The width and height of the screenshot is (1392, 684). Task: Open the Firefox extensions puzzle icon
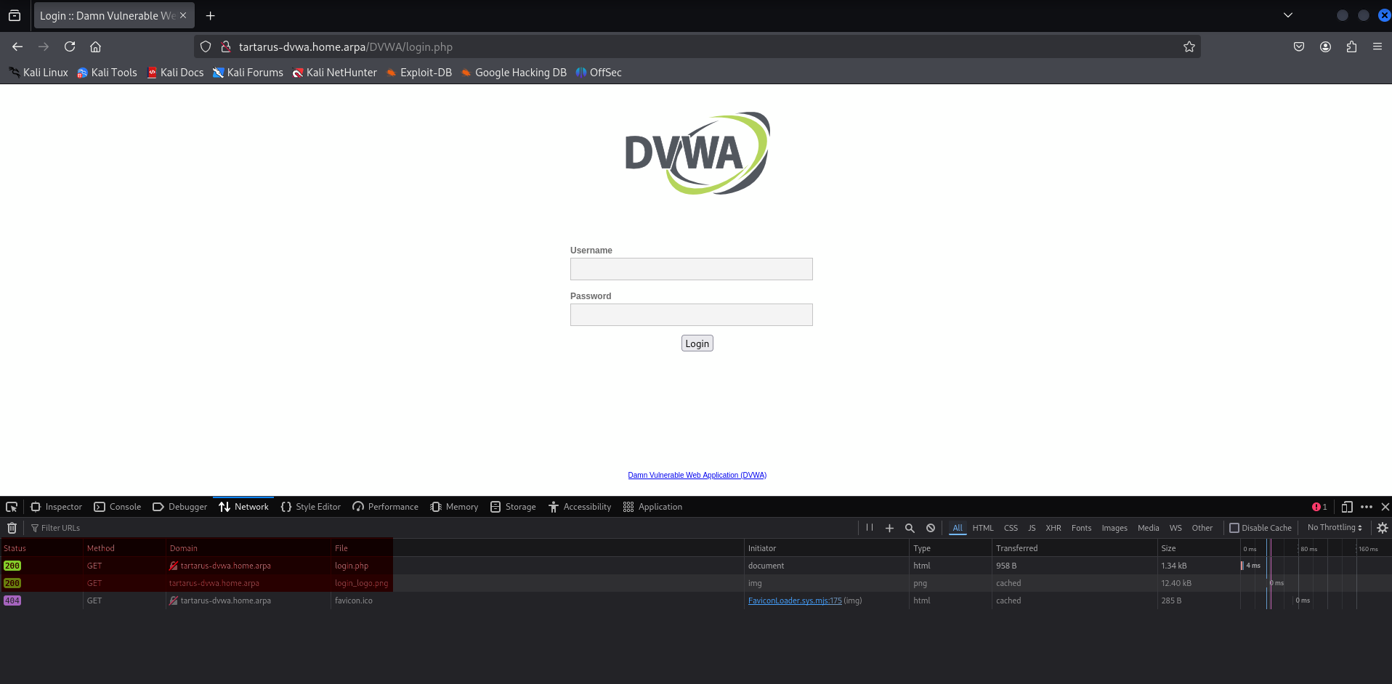pyautogui.click(x=1351, y=46)
